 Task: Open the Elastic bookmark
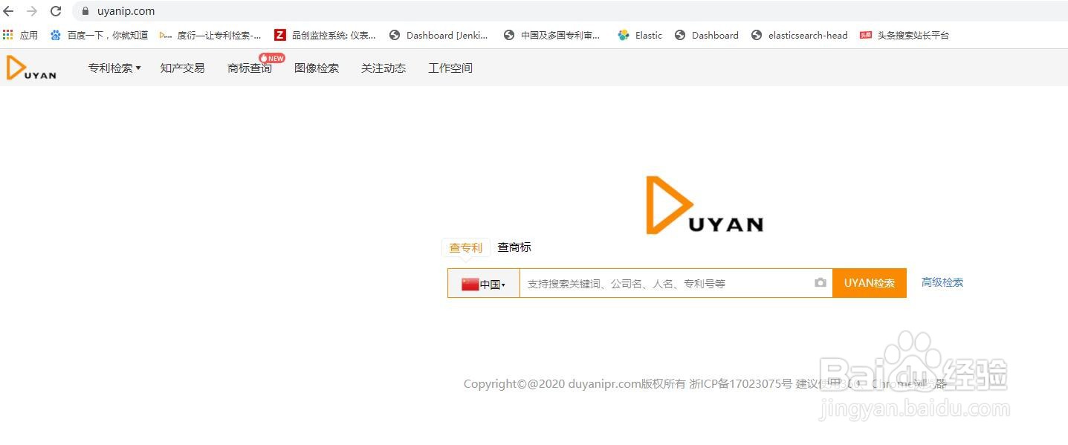640,35
